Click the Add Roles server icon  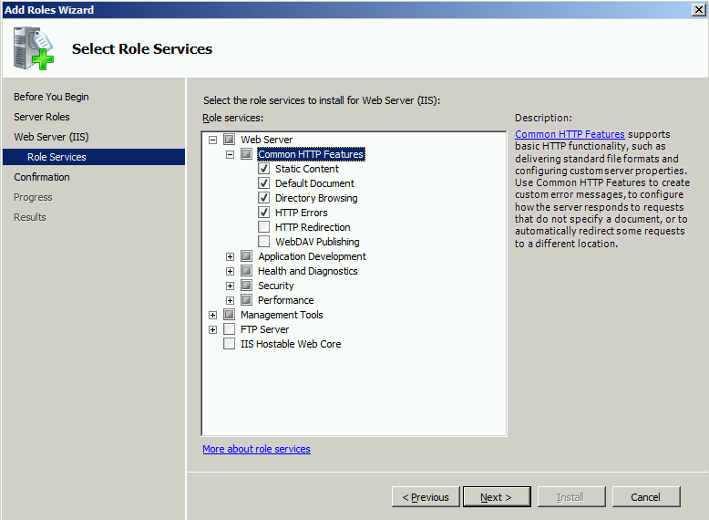coord(34,48)
